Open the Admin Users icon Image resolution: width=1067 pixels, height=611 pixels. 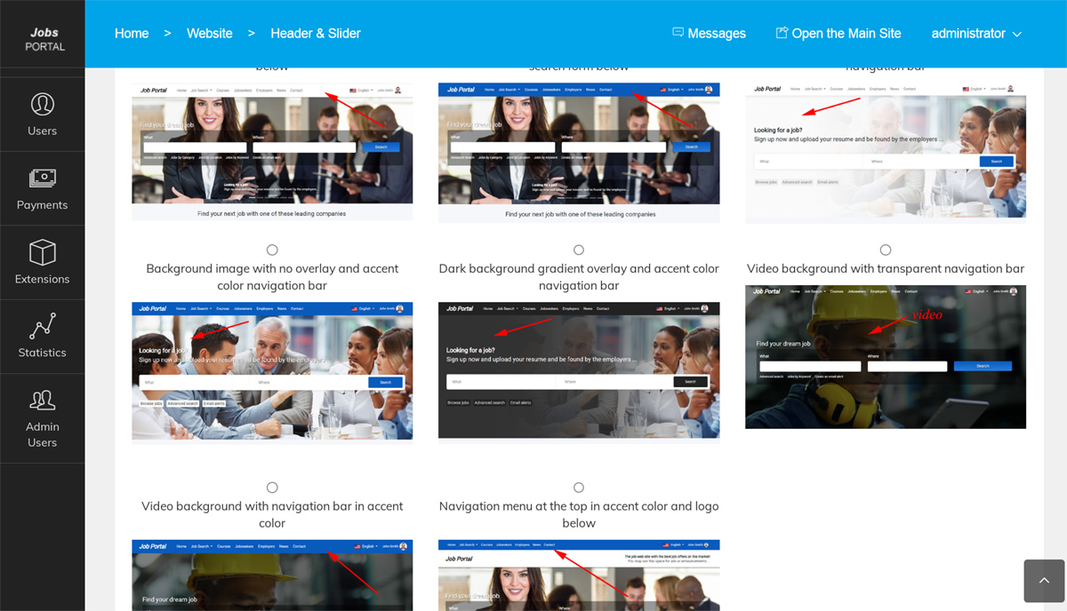tap(42, 401)
